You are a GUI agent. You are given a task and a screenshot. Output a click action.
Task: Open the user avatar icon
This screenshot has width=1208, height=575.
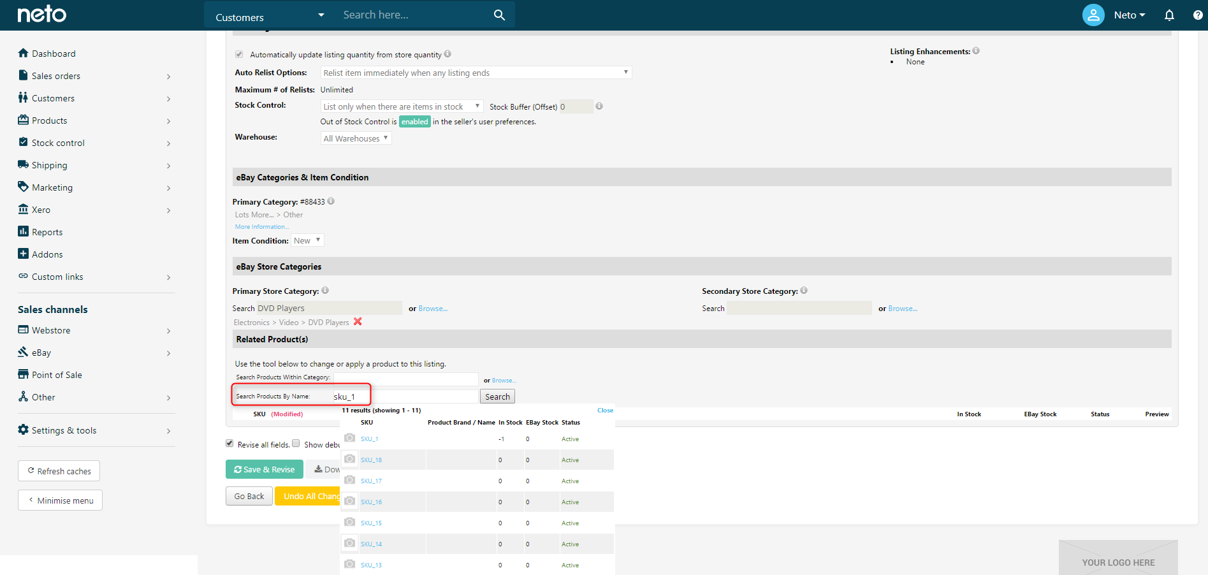click(1093, 15)
